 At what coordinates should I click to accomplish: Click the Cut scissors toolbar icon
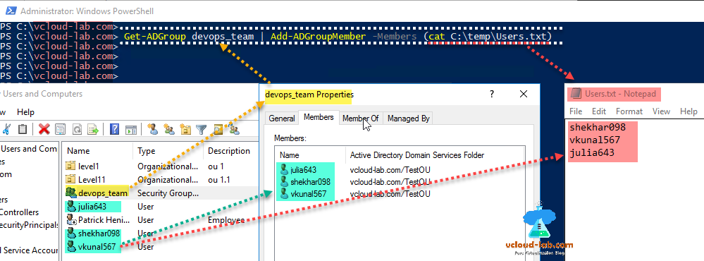point(6,129)
